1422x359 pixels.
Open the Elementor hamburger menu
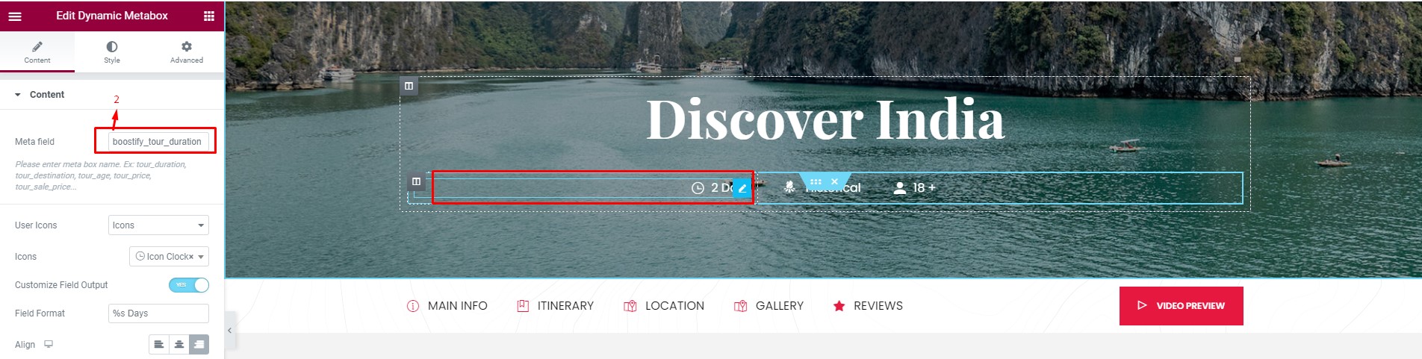click(15, 16)
